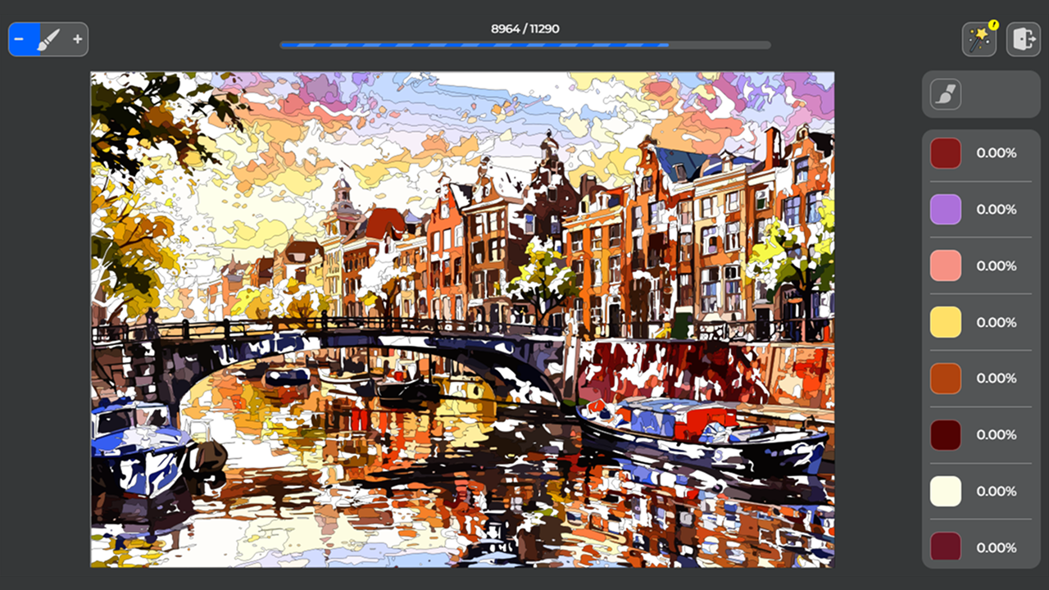
Task: Click the yellow badge on the wand icon
Action: pos(993,25)
